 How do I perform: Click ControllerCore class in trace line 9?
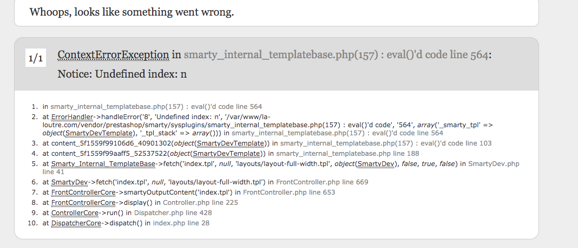point(75,213)
